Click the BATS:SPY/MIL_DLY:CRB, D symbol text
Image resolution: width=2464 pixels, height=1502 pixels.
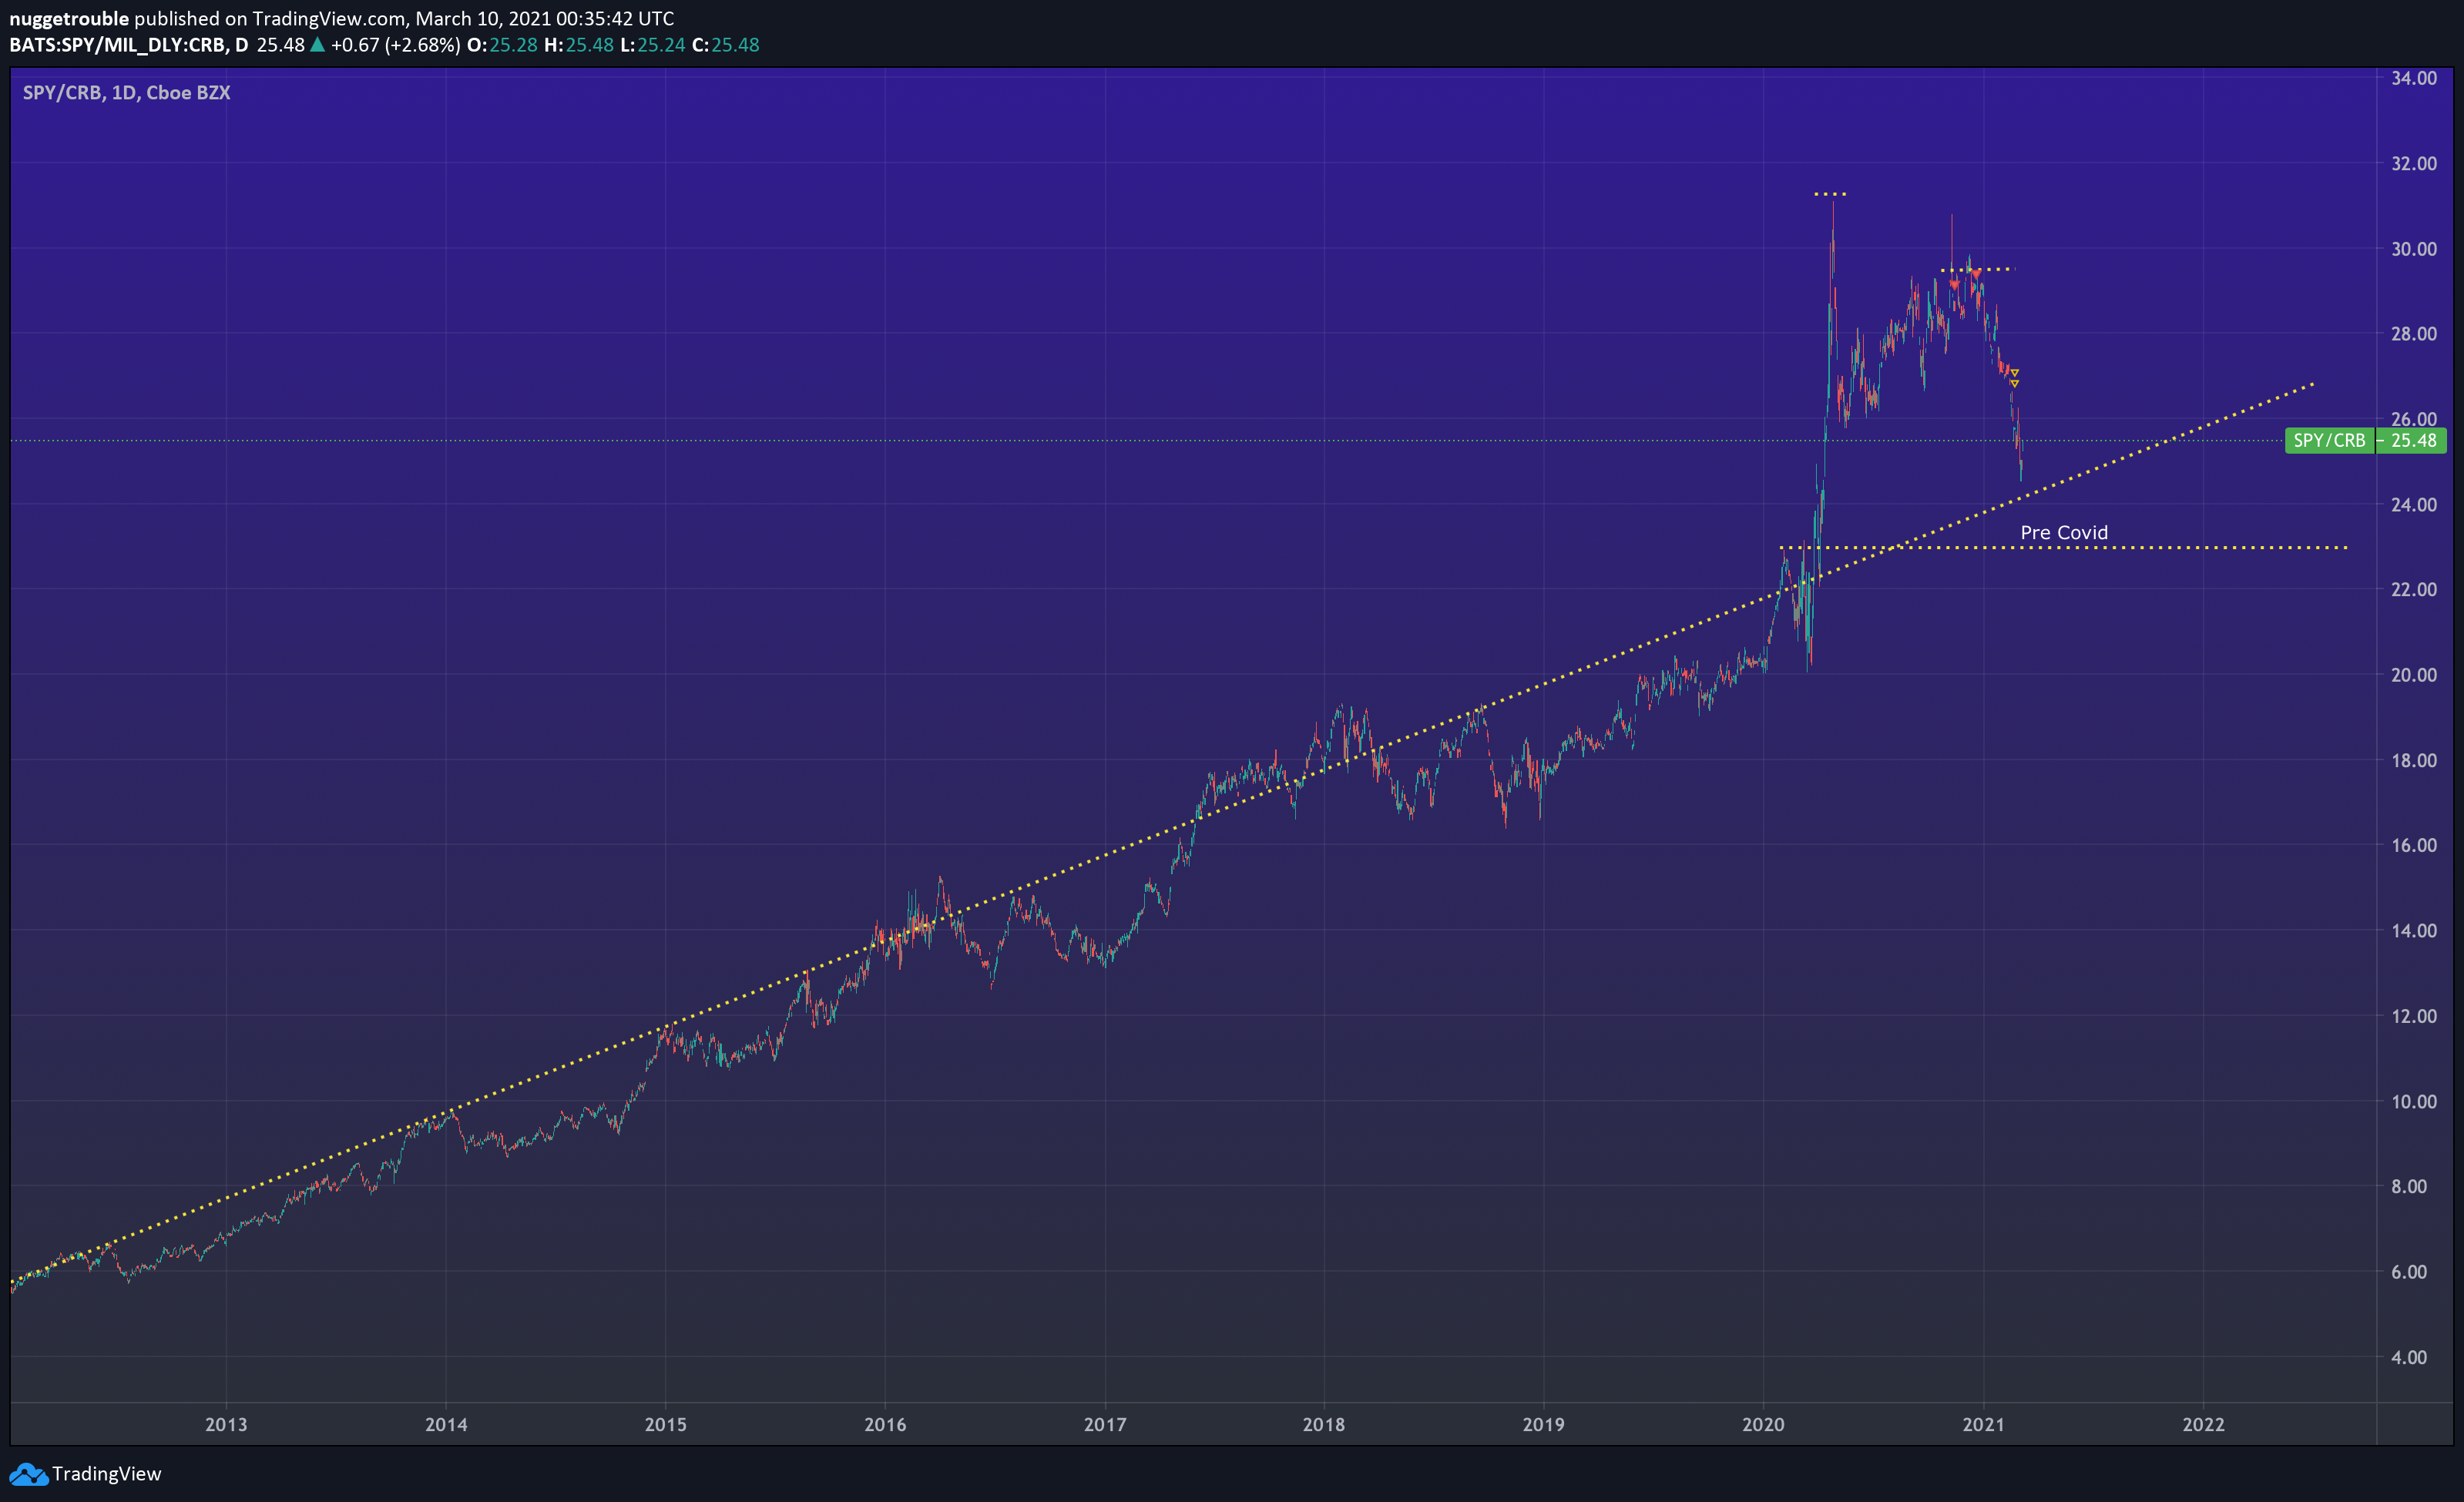[129, 45]
